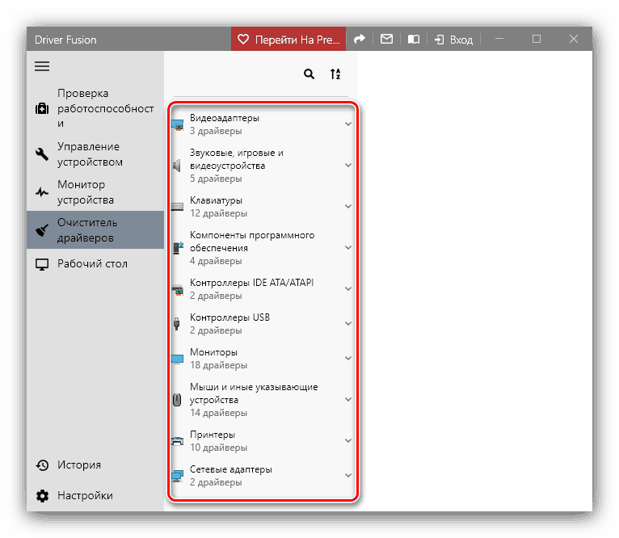Click the mail envelope icon
This screenshot has width=619, height=538.
[386, 39]
